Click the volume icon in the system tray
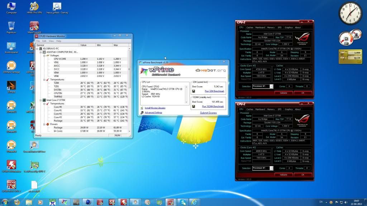The width and height of the screenshot is (367, 206). 346,202
